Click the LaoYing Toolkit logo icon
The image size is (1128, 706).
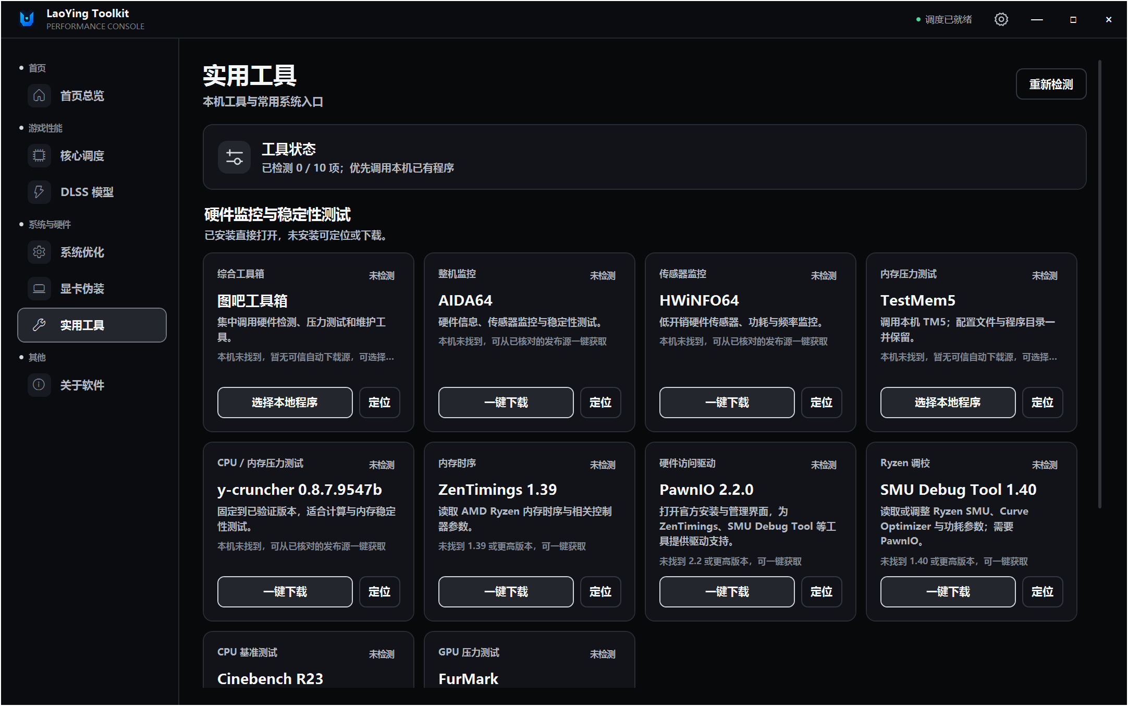point(27,19)
